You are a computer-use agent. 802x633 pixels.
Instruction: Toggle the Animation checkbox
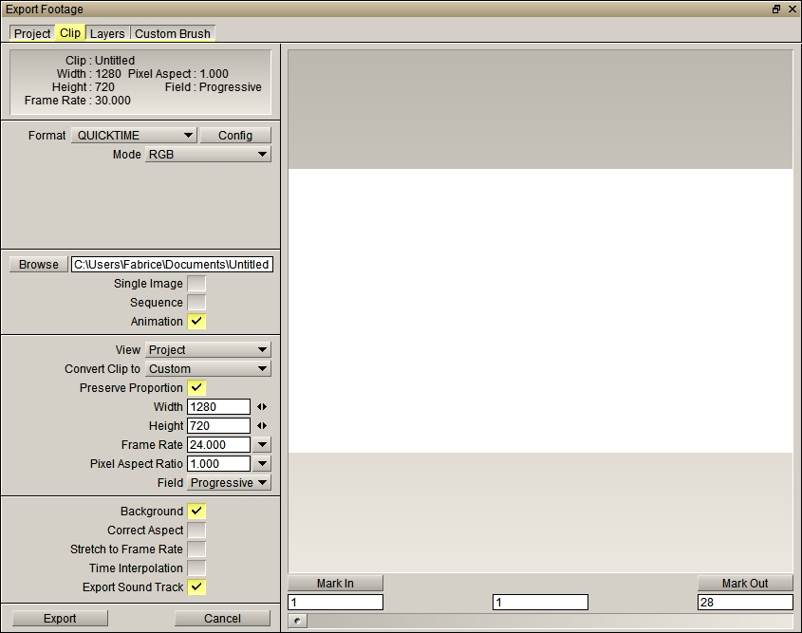196,321
